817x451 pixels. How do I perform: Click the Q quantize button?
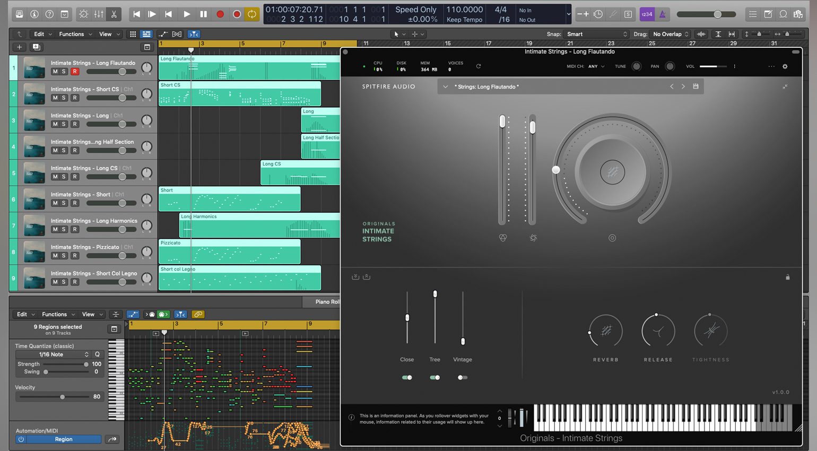pos(97,354)
